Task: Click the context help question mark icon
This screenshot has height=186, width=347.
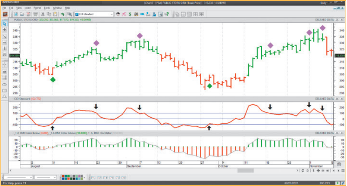Action: point(166,14)
